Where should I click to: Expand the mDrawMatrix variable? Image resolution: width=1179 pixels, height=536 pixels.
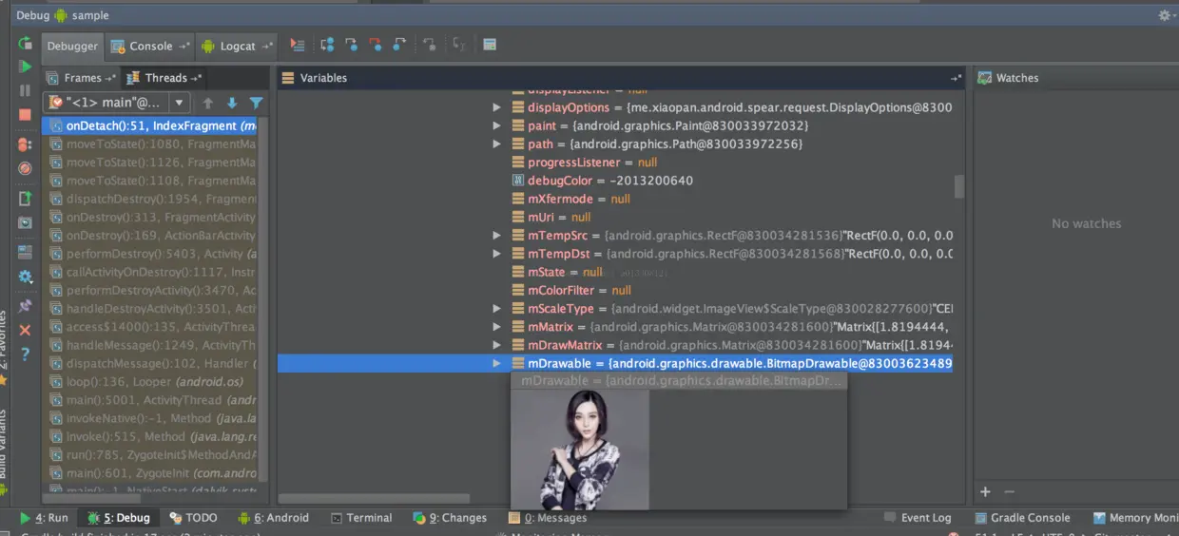click(496, 345)
